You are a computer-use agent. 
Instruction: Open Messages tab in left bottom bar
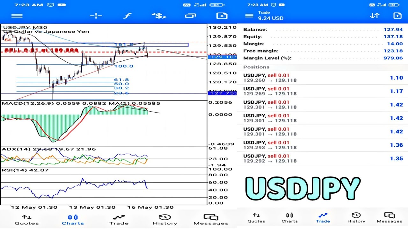tap(211, 220)
